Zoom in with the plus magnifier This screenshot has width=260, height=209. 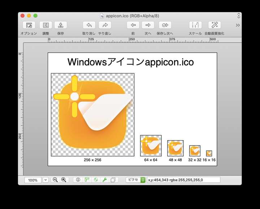tap(64, 180)
